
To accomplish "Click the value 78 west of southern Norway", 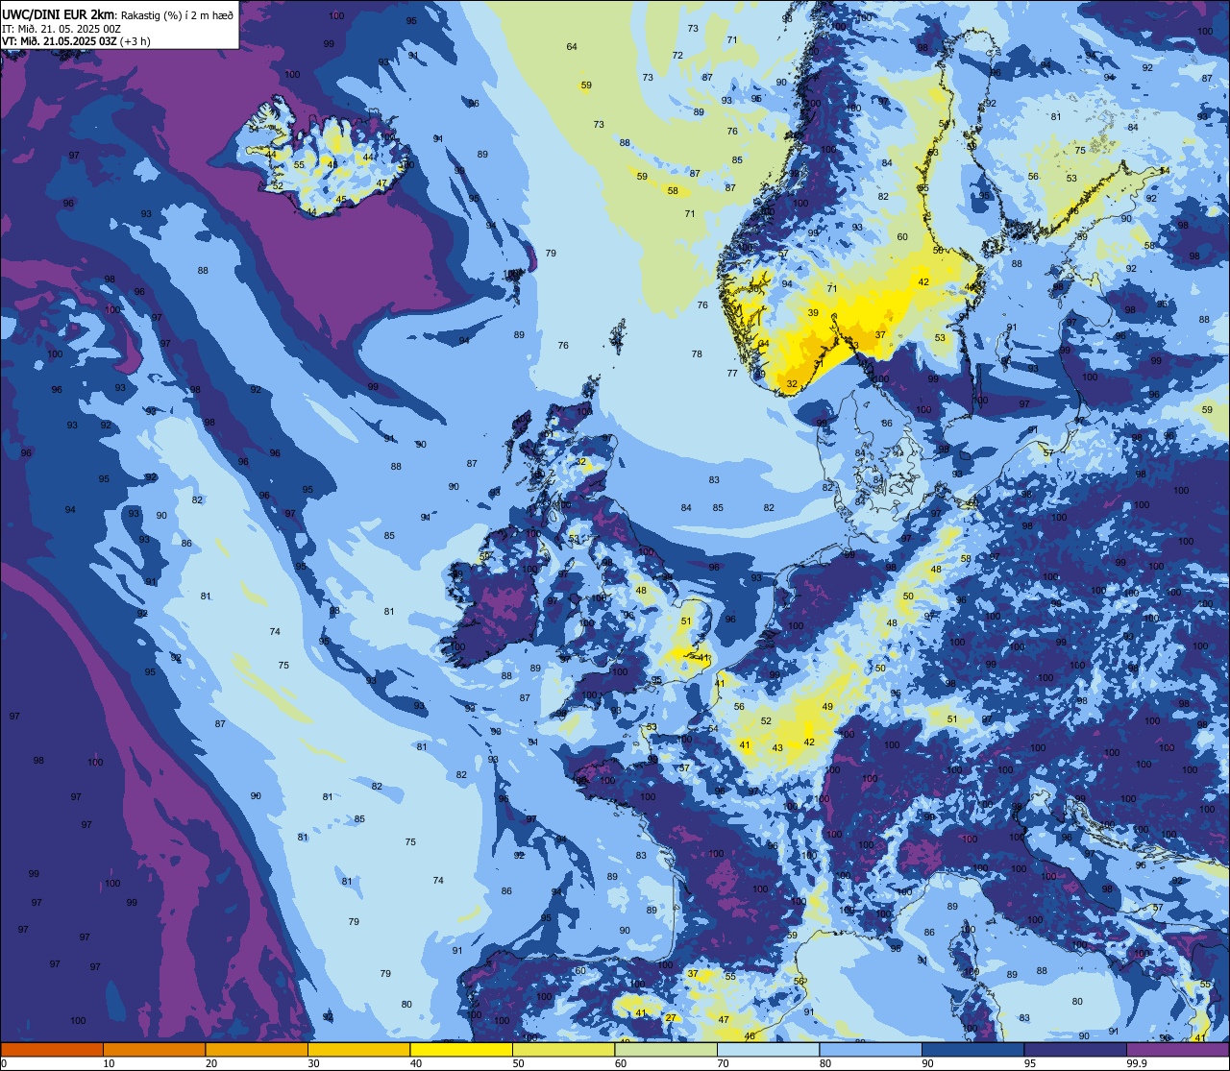I will click(x=697, y=354).
